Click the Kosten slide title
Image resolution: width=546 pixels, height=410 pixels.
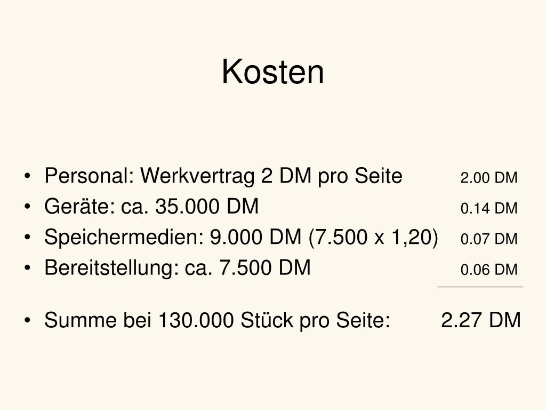click(x=272, y=72)
